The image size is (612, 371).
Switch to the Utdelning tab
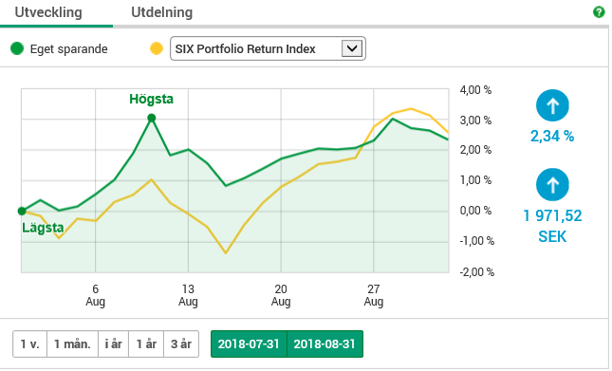point(161,12)
